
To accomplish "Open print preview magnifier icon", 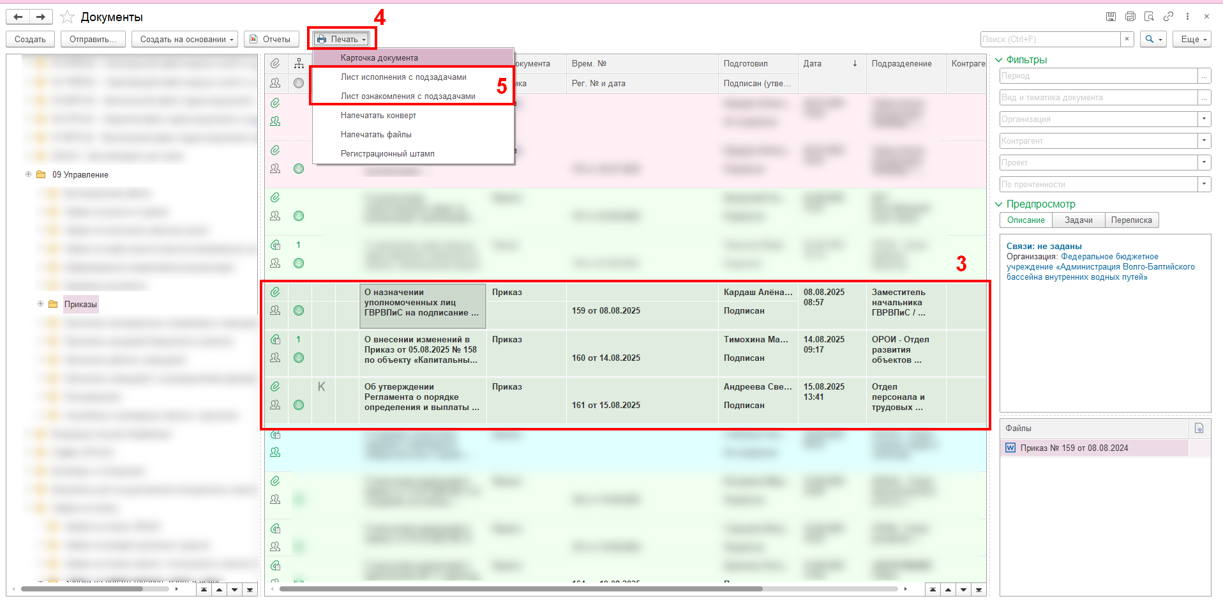I will (x=1149, y=17).
